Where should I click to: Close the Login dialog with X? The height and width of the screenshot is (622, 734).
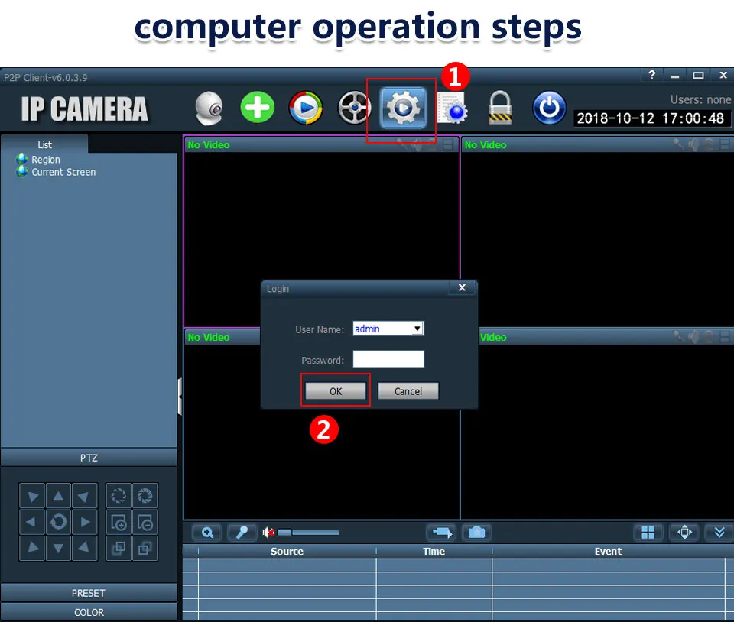462,287
